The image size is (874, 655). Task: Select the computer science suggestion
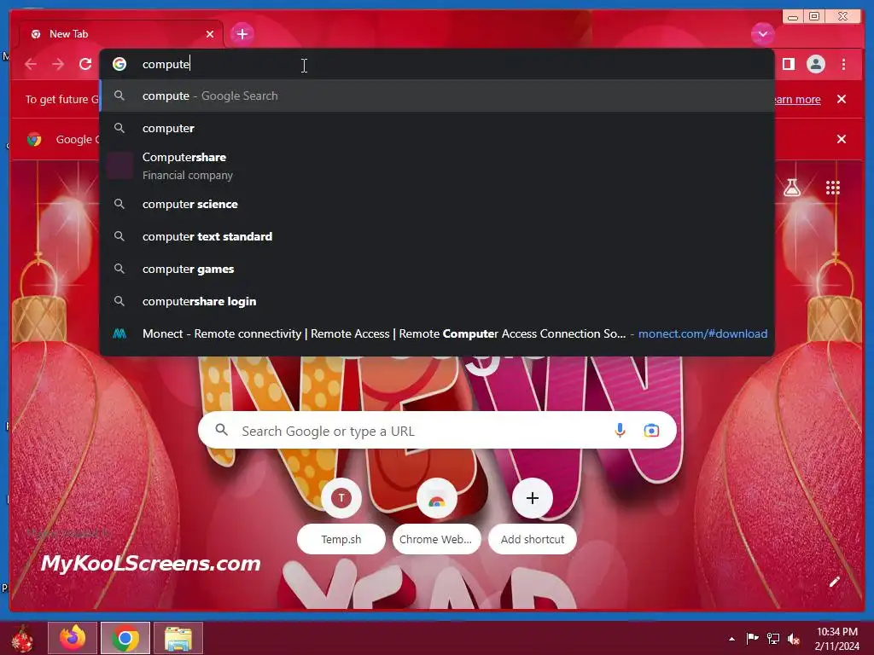pyautogui.click(x=437, y=204)
